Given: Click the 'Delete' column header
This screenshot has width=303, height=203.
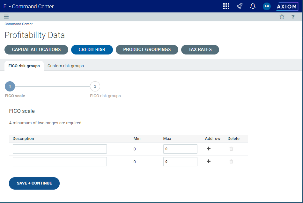Looking at the screenshot, I should click(233, 139).
